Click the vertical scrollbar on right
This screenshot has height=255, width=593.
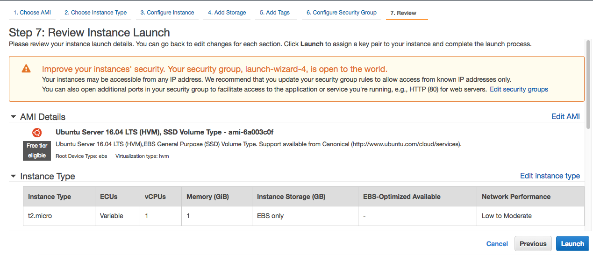coord(588,135)
